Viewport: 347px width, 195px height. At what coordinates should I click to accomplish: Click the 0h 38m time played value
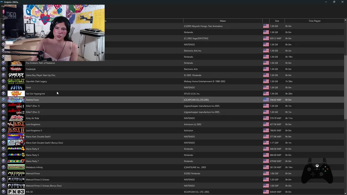[x=289, y=94]
